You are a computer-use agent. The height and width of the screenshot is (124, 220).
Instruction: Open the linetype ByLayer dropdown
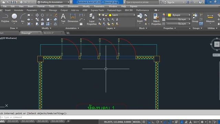[x=189, y=24]
